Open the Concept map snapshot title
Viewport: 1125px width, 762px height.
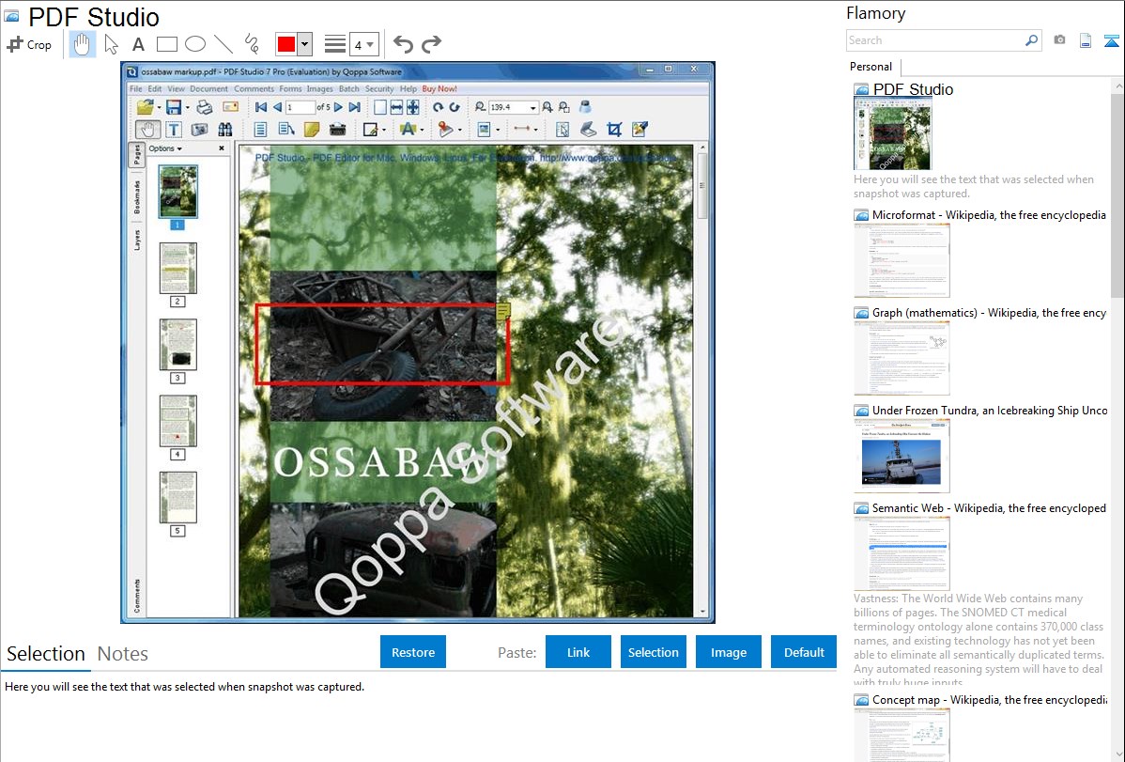click(989, 699)
